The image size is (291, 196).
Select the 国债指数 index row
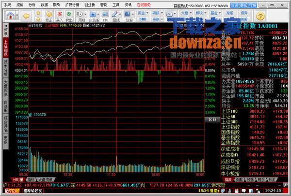pos(254,132)
